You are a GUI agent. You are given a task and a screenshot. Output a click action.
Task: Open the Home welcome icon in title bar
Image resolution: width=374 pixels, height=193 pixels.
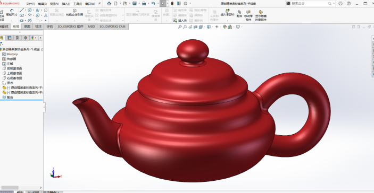109,3
